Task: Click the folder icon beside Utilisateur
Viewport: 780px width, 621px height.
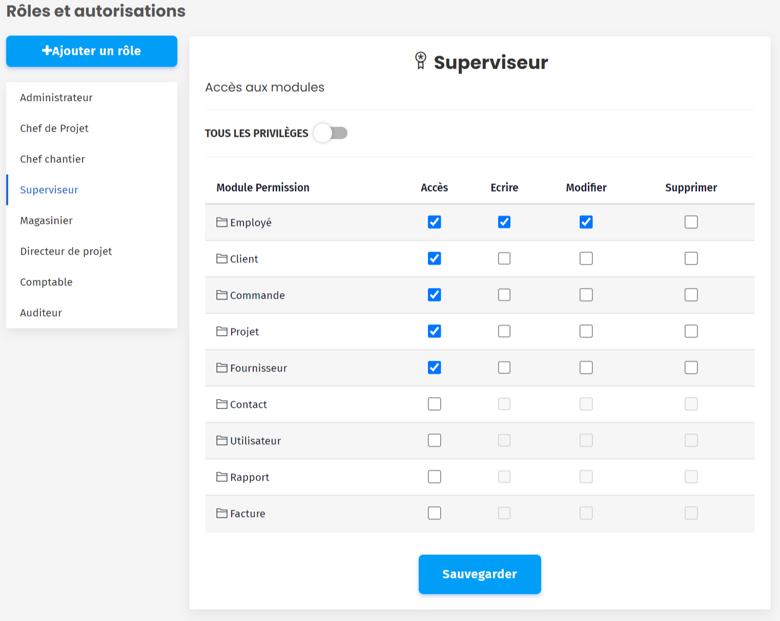Action: pyautogui.click(x=221, y=440)
